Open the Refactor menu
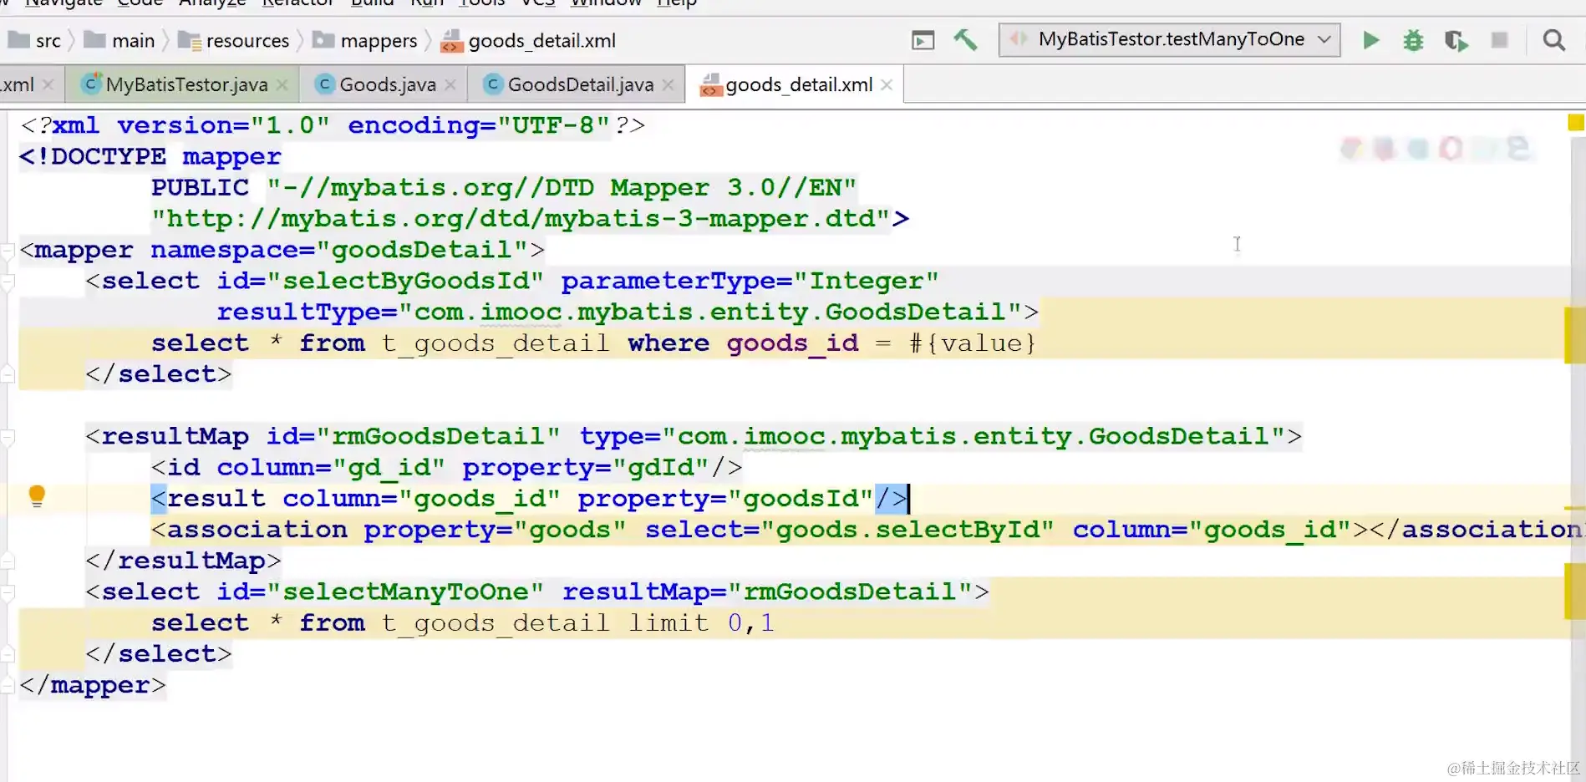The width and height of the screenshot is (1586, 782). 297,3
